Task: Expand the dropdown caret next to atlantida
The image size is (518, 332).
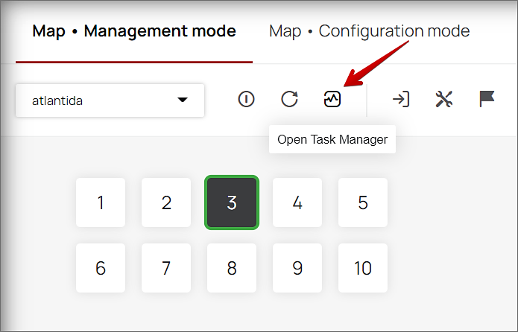Action: point(183,100)
